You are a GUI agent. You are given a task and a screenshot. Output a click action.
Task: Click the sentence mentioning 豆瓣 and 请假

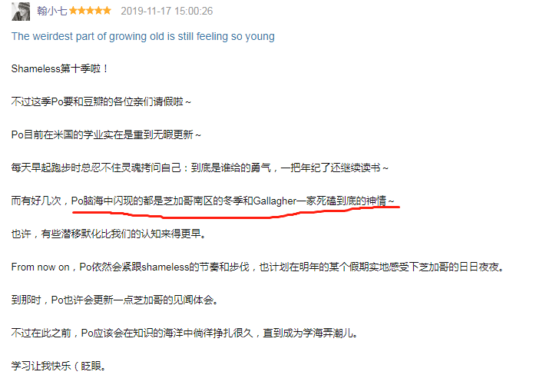pos(101,102)
